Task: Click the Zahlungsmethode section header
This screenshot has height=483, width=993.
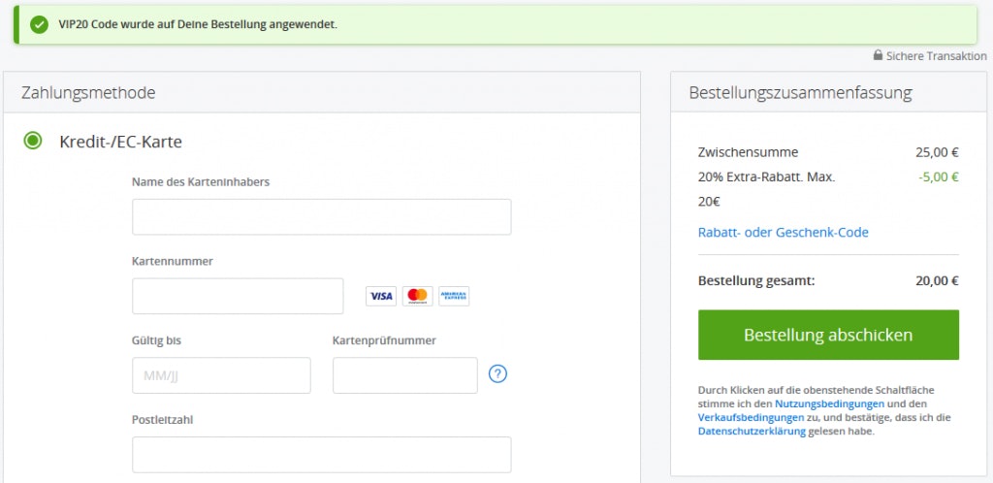Action: (88, 93)
